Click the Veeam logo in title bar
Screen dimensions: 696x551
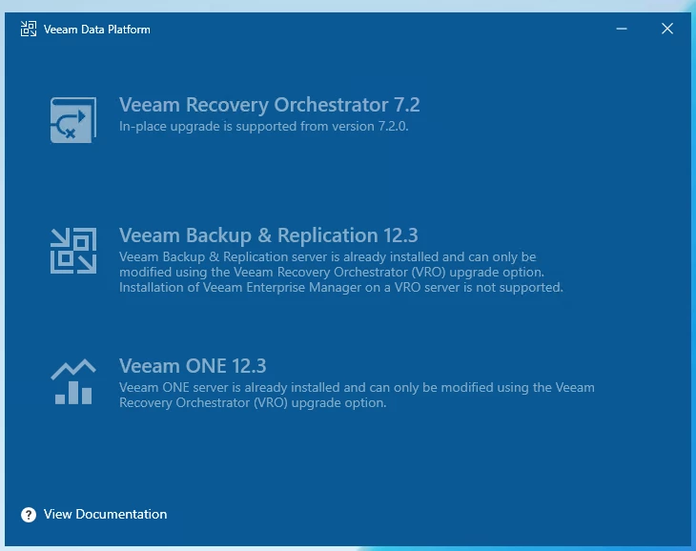(29, 29)
